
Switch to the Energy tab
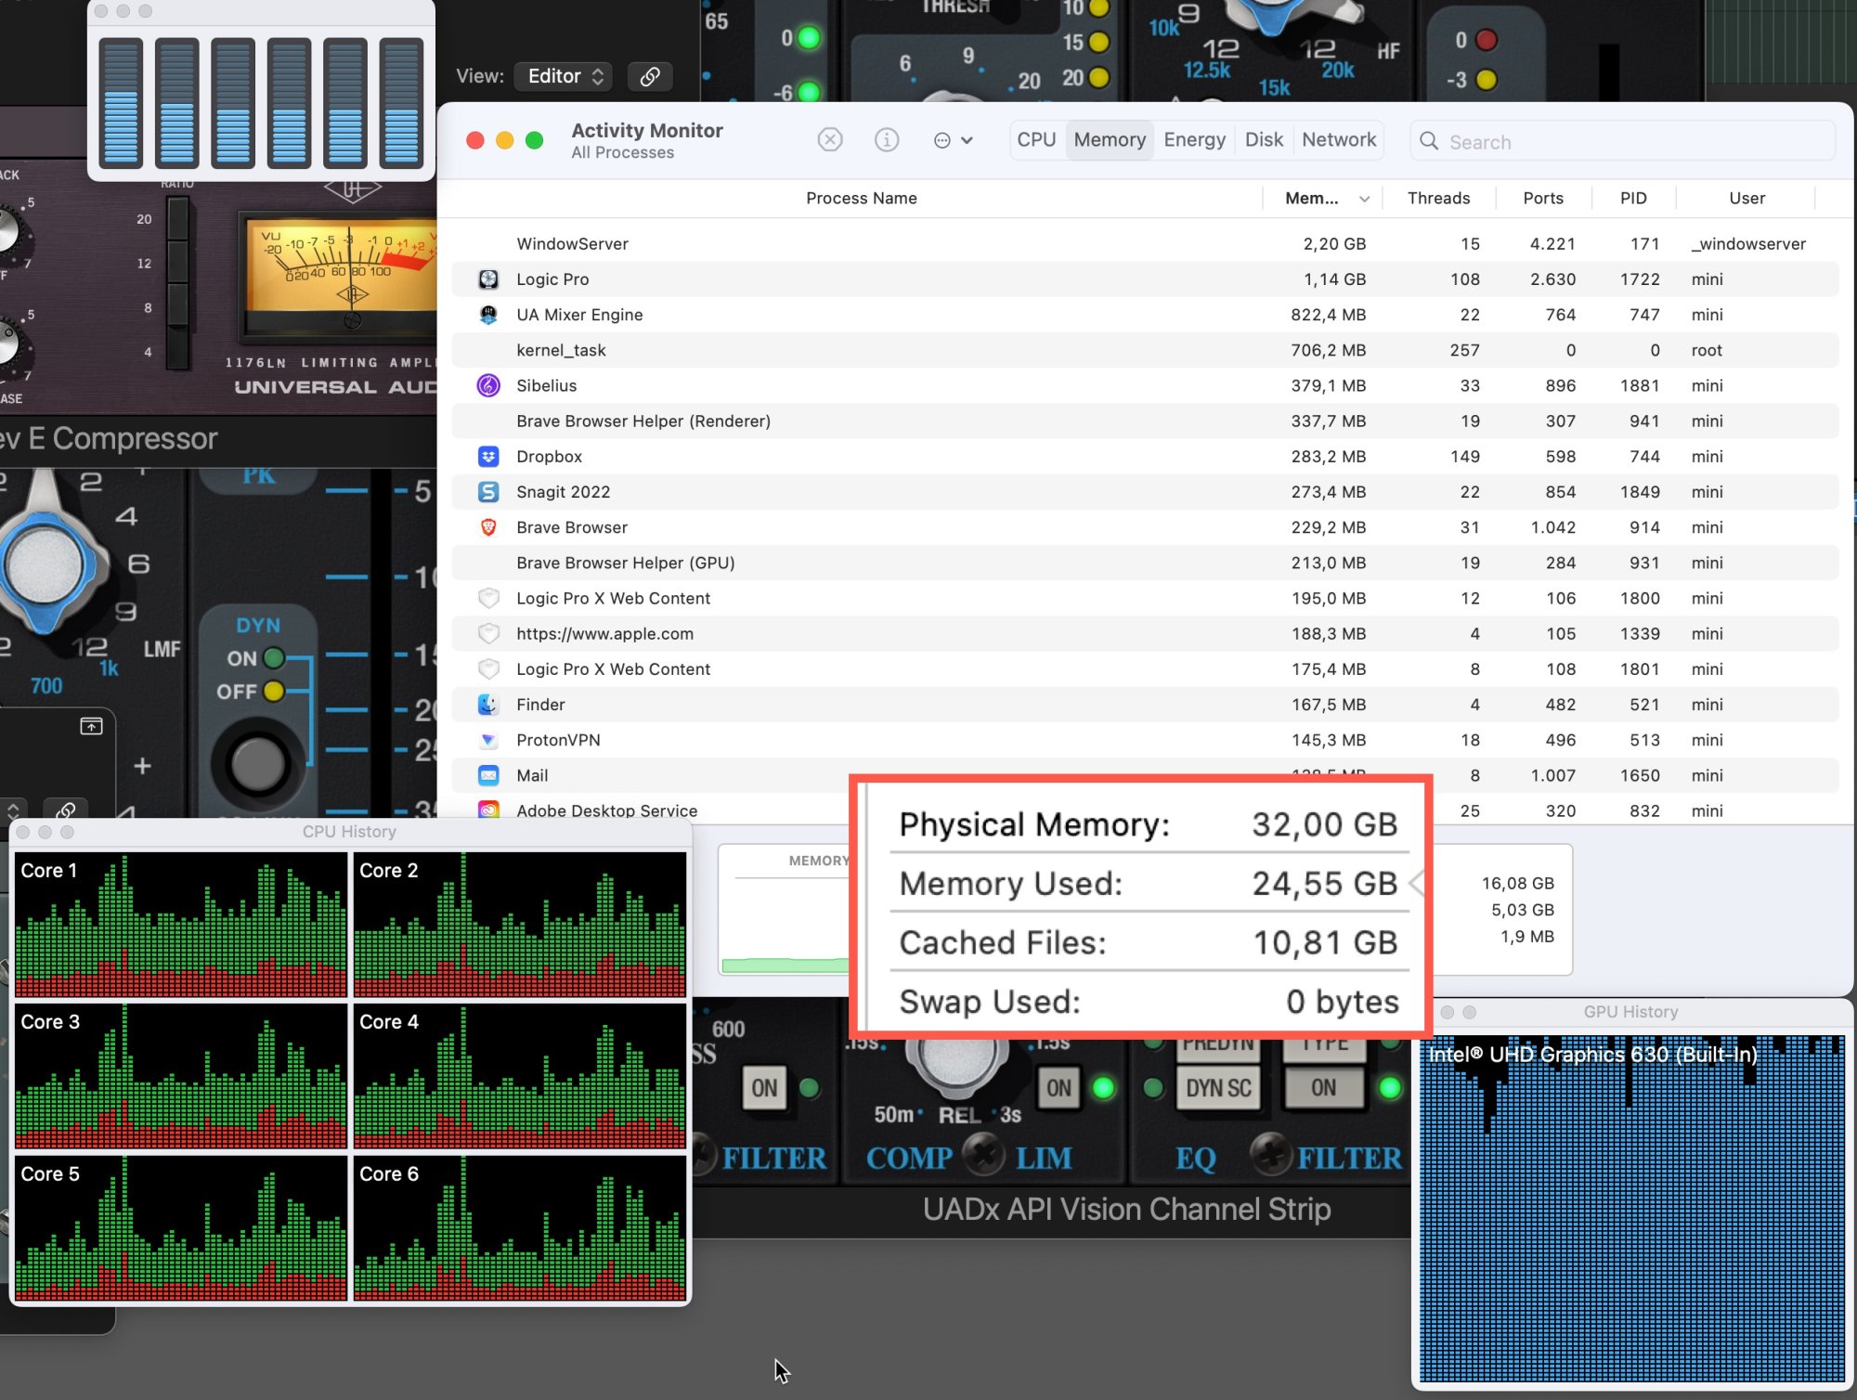[x=1194, y=140]
